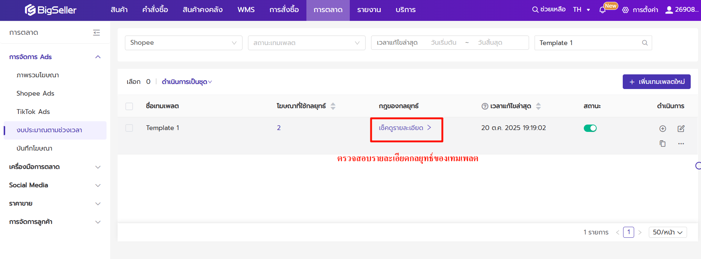This screenshot has width=701, height=259.
Task: Collapse the sidebar with the menu fold icon
Action: (x=97, y=33)
